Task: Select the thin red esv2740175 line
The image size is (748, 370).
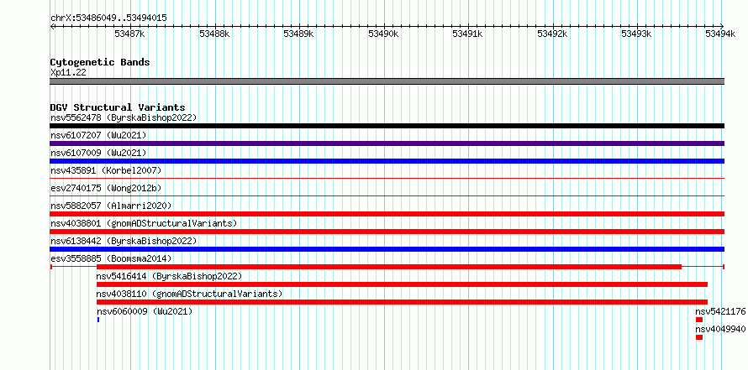Action: (387, 195)
